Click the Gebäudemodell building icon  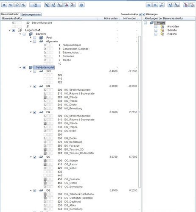(x=31, y=67)
